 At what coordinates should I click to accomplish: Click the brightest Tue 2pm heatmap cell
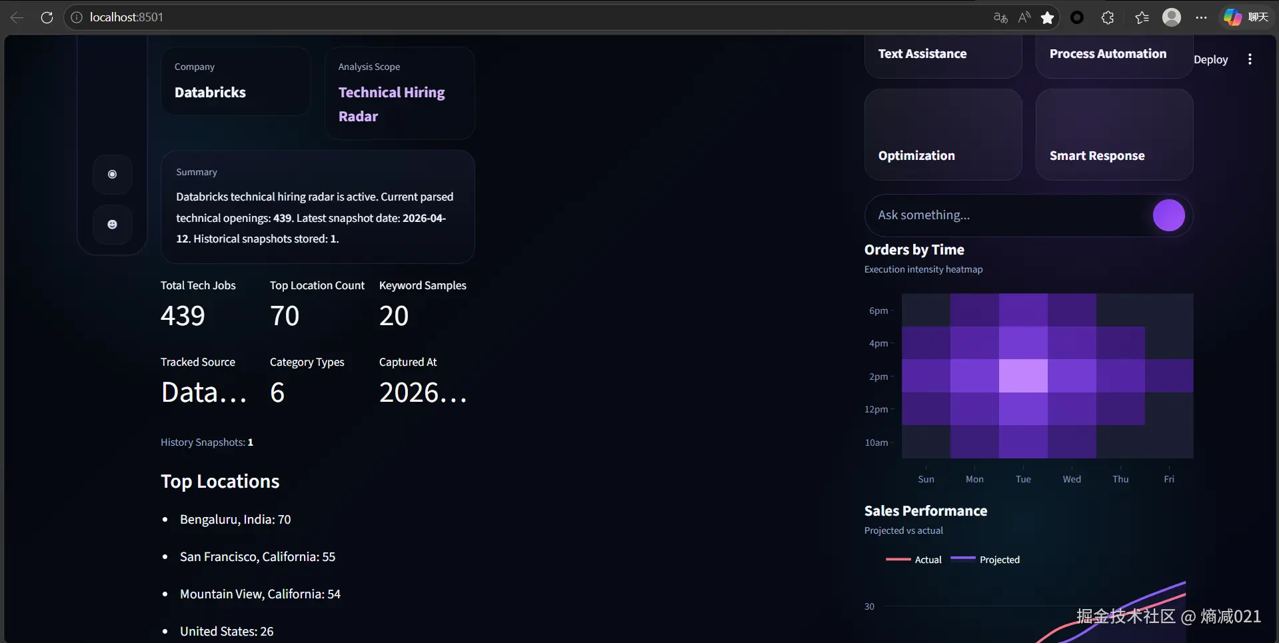tap(1023, 376)
